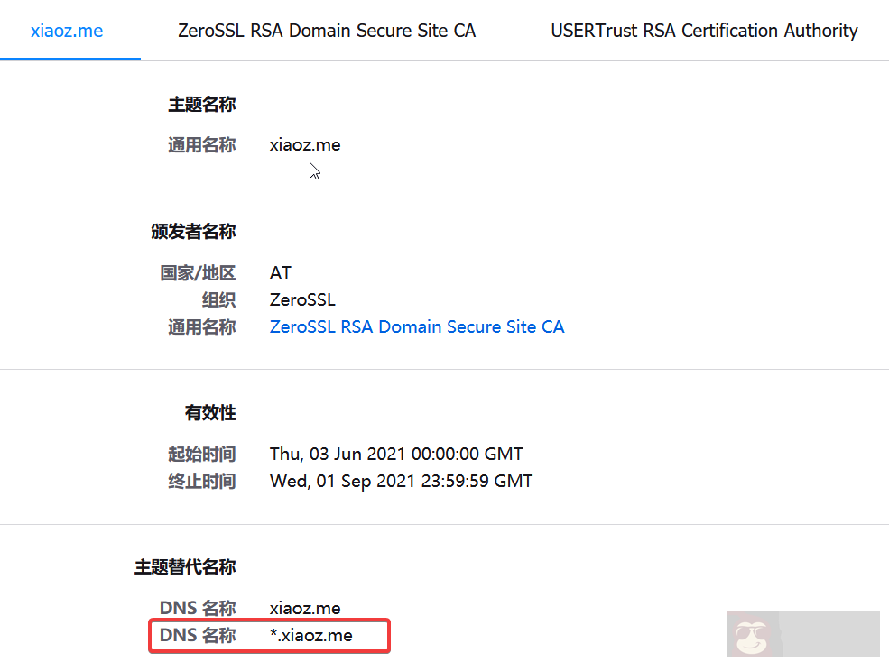Click the subject common name value xiaoz.me
This screenshot has width=889, height=662.
click(305, 144)
